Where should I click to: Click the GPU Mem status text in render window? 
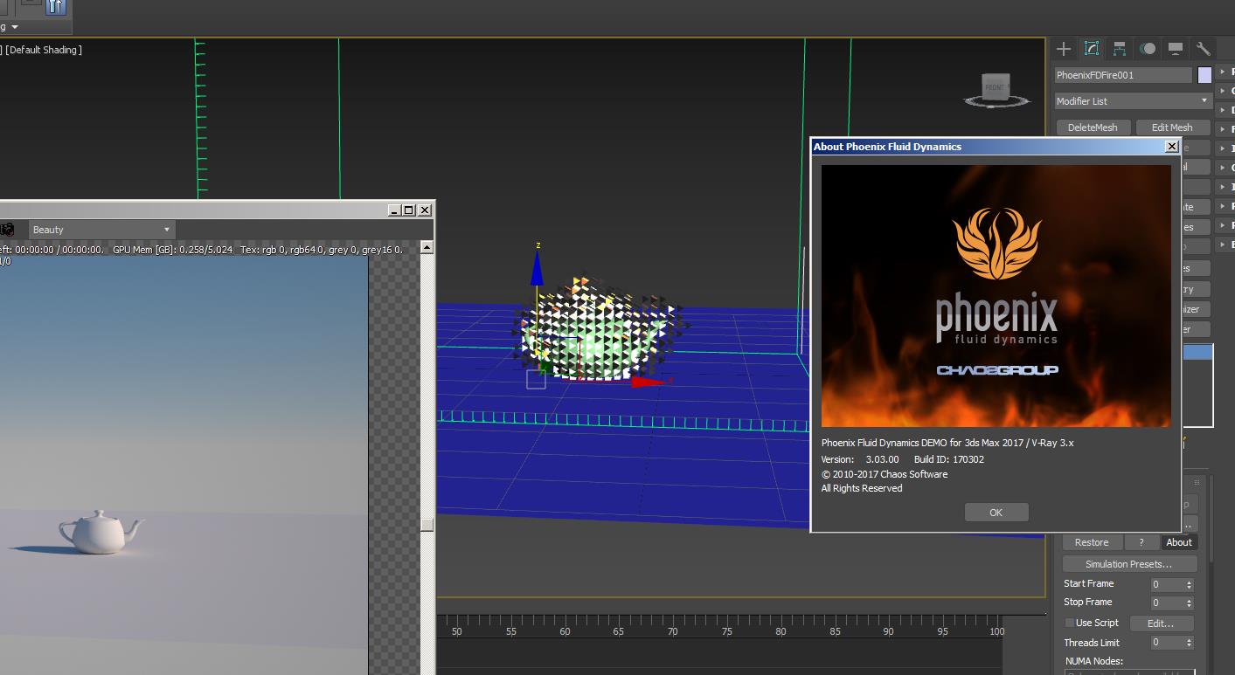(174, 250)
